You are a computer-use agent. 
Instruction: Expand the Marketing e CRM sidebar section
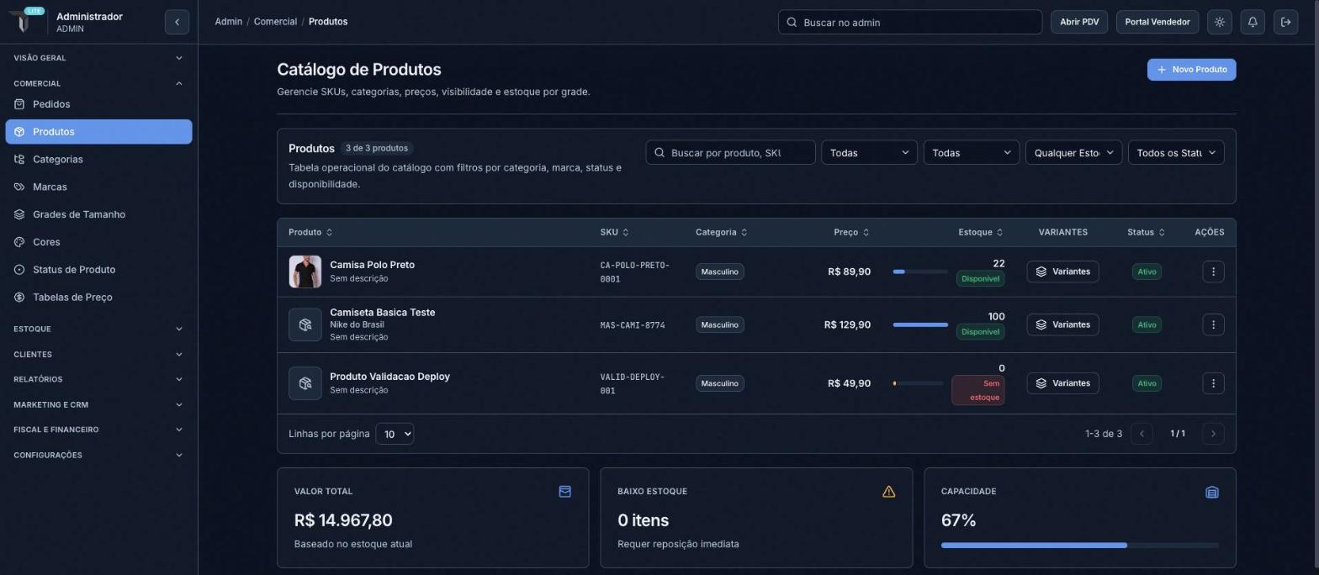(98, 404)
